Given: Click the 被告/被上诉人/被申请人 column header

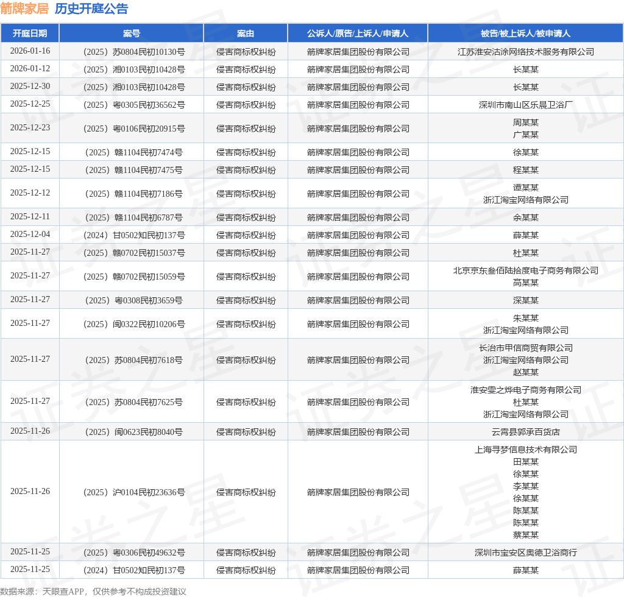Looking at the screenshot, I should pyautogui.click(x=526, y=34).
